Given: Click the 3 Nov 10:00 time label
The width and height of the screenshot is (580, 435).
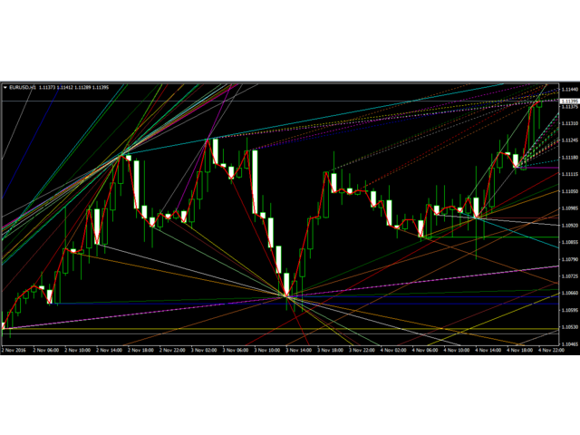Looking at the screenshot, I should (267, 350).
